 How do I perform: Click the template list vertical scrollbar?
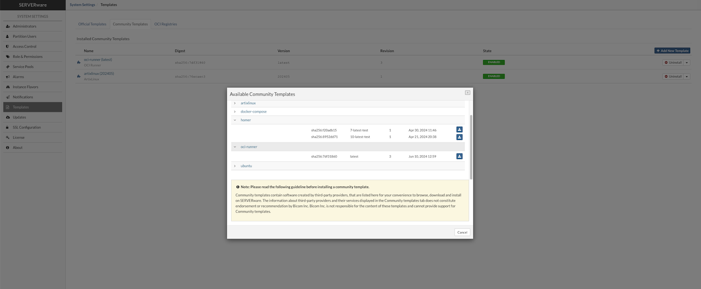point(471,145)
